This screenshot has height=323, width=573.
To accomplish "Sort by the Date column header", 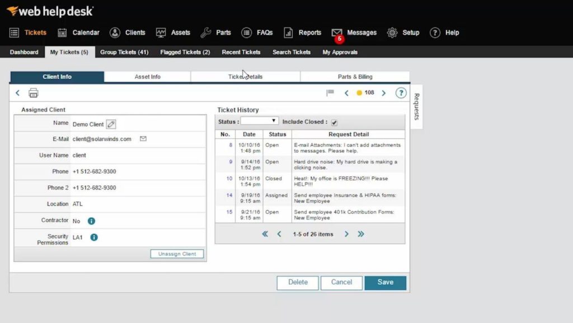I will (249, 134).
